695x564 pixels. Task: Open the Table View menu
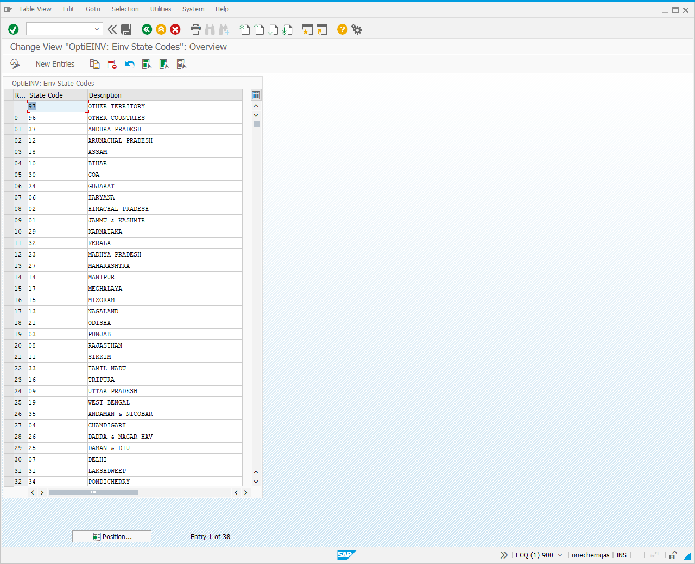click(x=35, y=9)
